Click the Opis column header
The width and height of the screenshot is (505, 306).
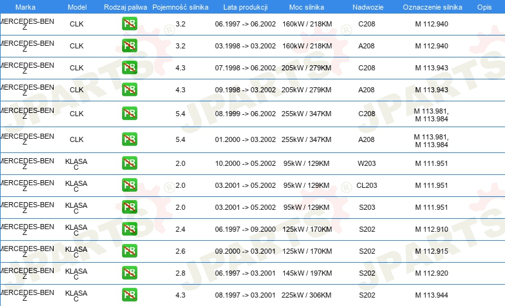click(484, 7)
